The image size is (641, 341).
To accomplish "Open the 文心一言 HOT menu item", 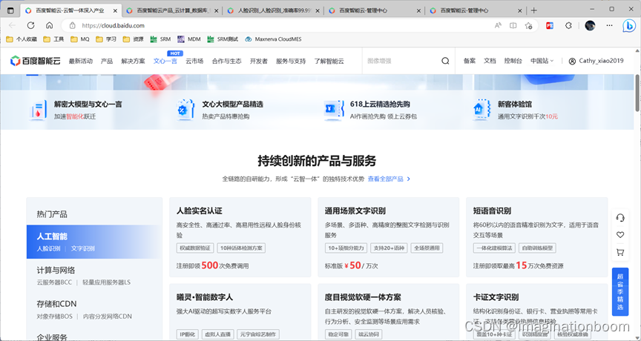I will [x=165, y=61].
